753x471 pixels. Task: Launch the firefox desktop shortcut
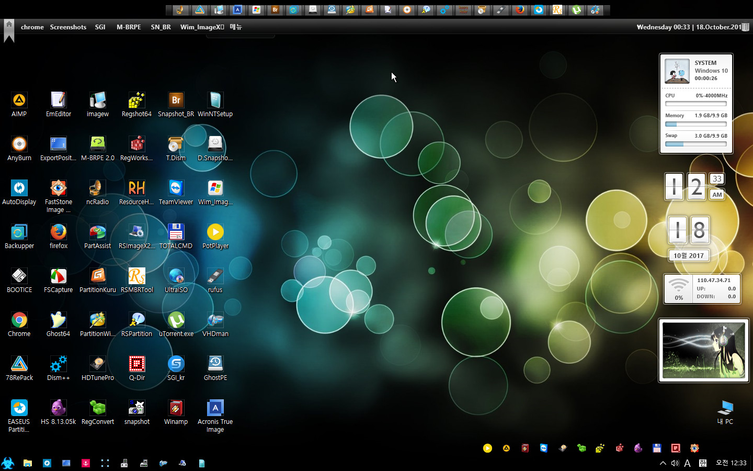click(59, 237)
